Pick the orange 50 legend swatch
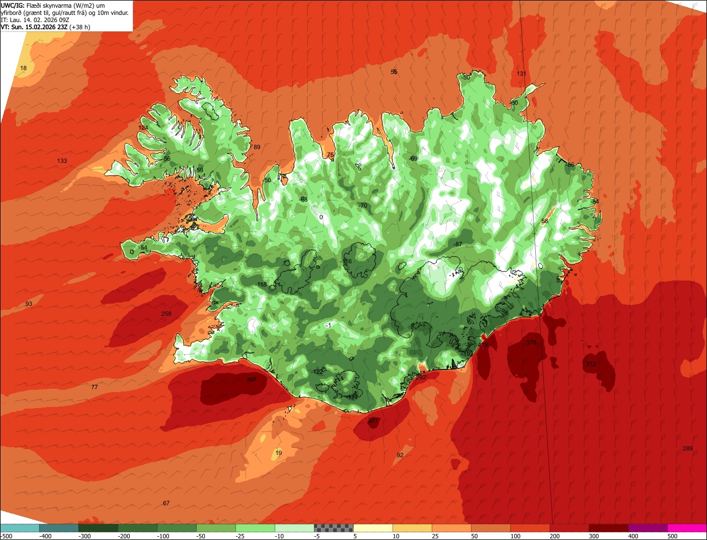Image resolution: width=707 pixels, height=540 pixels. (490, 528)
